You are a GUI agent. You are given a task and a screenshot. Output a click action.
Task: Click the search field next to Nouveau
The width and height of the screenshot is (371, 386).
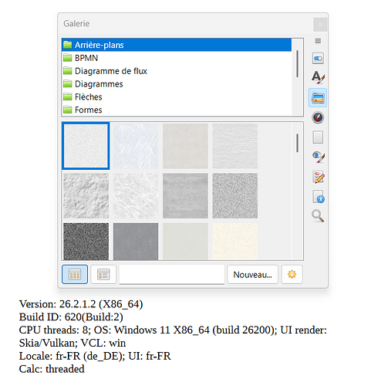pyautogui.click(x=172, y=274)
